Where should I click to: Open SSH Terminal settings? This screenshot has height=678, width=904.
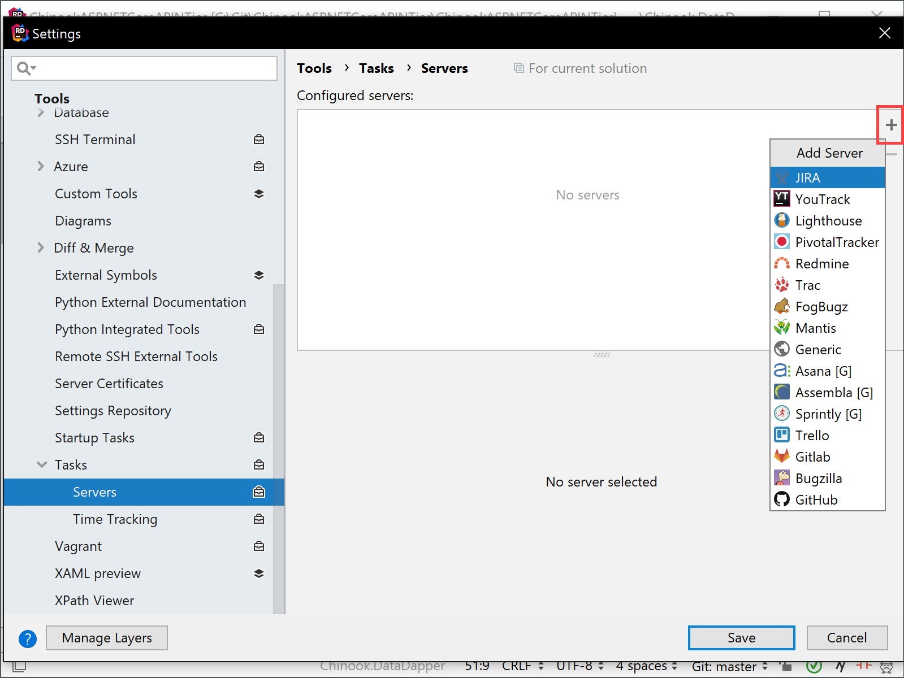[95, 140]
